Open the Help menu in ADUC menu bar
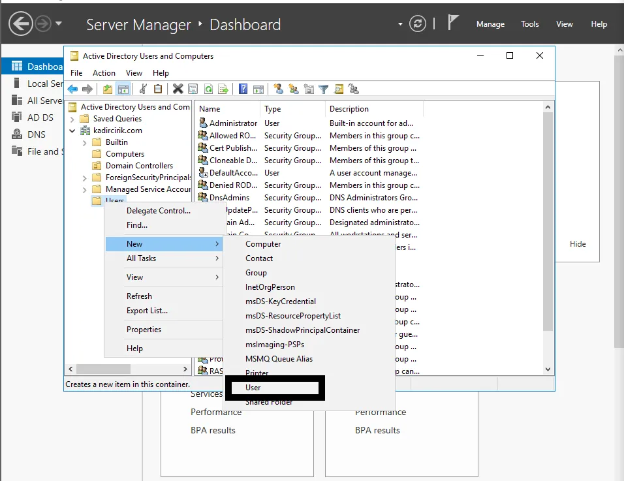Screen dimensions: 624x481 pyautogui.click(x=161, y=73)
